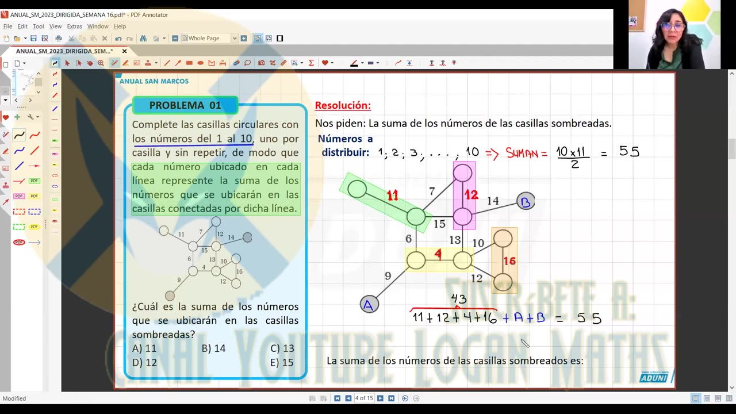This screenshot has width=736, height=414.
Task: Open a file using the folder icon
Action: click(x=17, y=39)
